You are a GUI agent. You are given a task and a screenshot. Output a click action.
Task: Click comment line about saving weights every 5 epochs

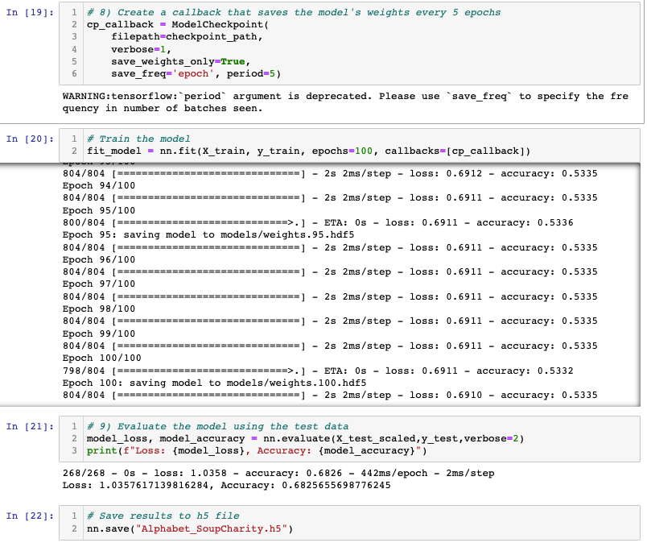(x=294, y=12)
